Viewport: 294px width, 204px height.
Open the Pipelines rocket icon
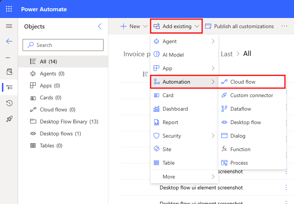pos(9,119)
